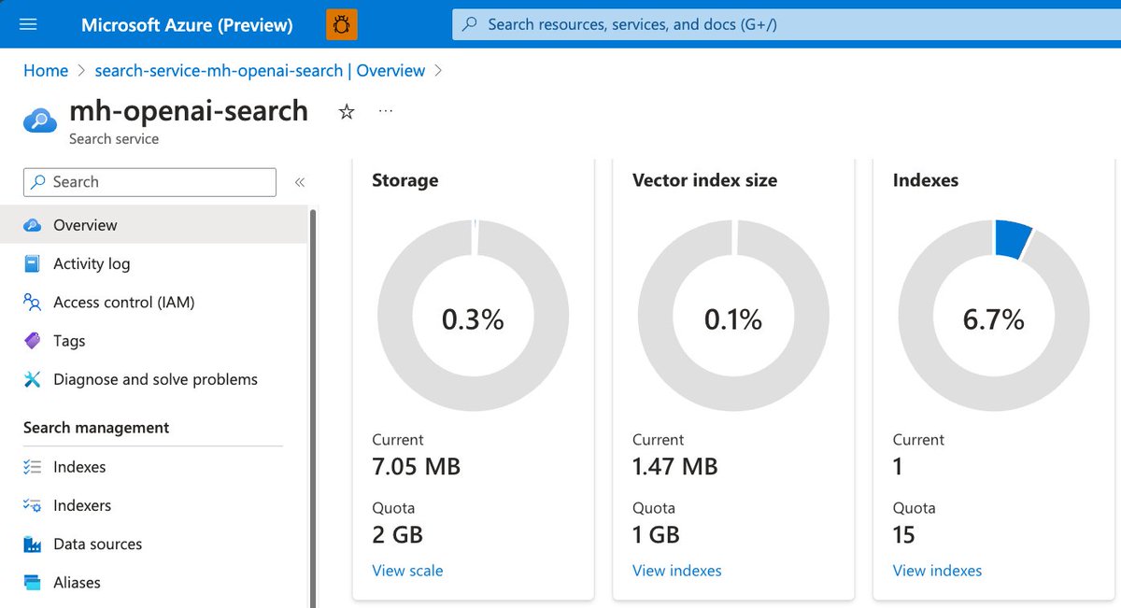Click the Search service subtitle
The height and width of the screenshot is (608, 1121).
[114, 139]
